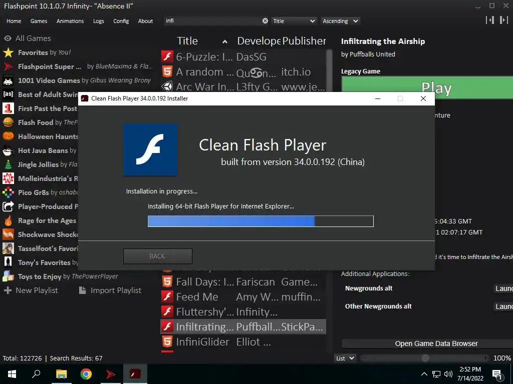Select the Feed Me game row
Image resolution: width=513 pixels, height=384 pixels.
pos(243,297)
